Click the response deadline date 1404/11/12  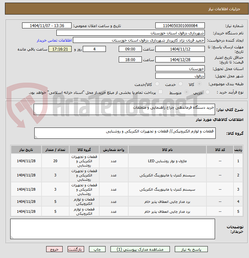pyautogui.click(x=180, y=49)
